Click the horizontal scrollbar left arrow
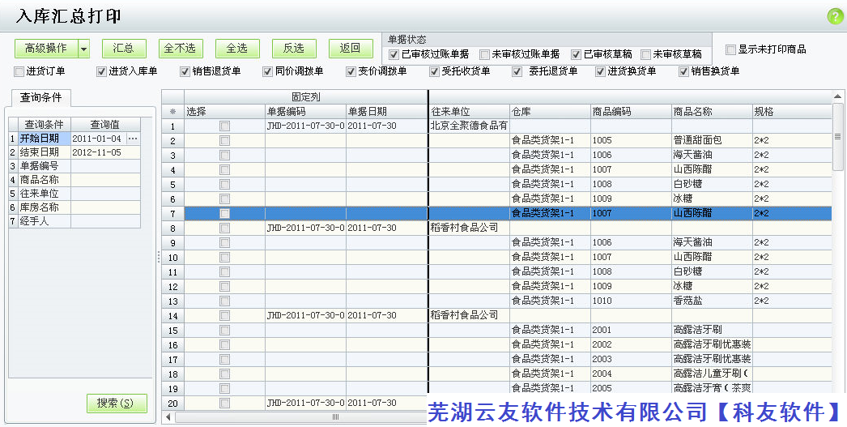The image size is (847, 427). click(168, 417)
